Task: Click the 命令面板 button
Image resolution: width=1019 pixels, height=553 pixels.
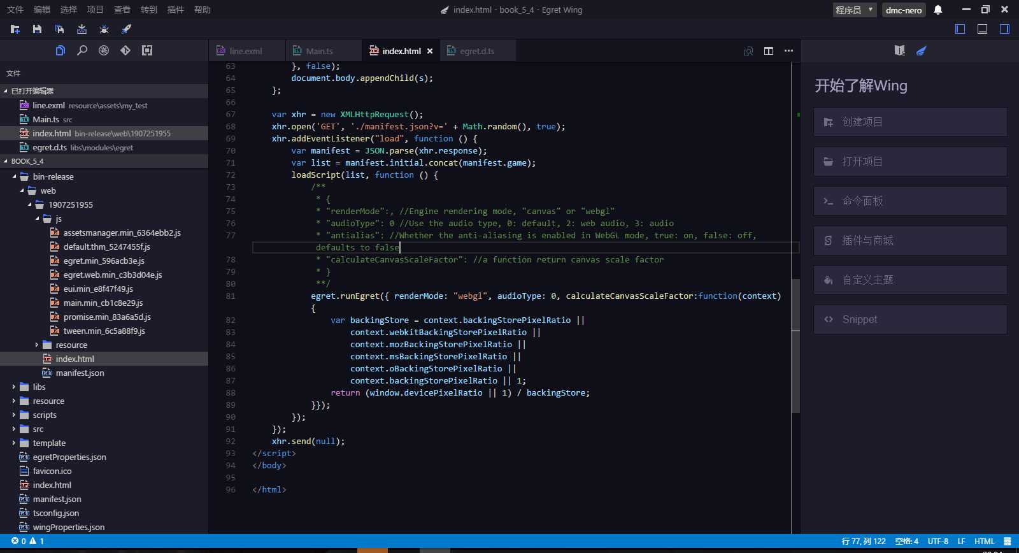Action: [910, 201]
